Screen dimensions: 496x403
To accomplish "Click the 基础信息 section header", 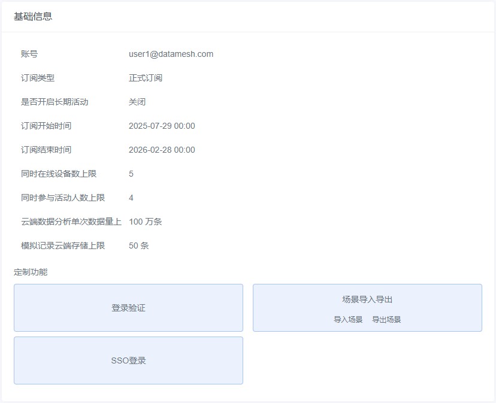I will (33, 16).
